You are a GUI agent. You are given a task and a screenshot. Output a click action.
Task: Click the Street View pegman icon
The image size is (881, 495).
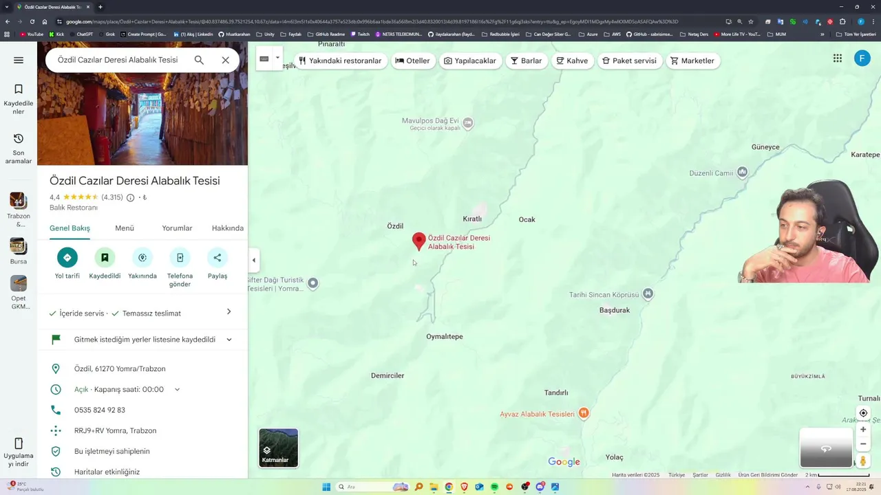pos(863,461)
